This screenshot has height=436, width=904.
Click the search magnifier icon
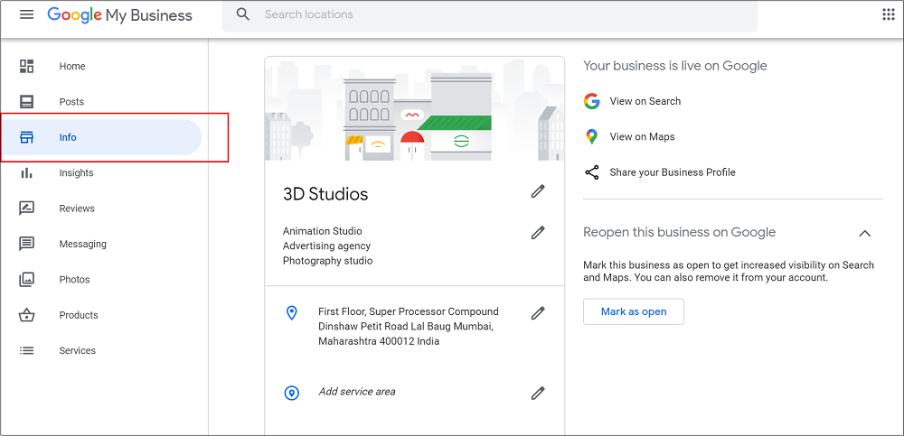[243, 14]
